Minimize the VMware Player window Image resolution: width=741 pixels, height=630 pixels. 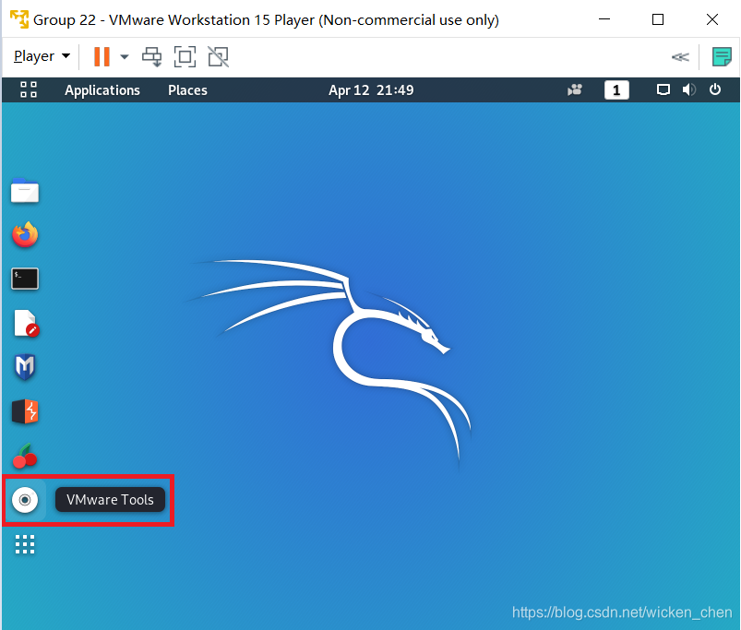coord(604,19)
